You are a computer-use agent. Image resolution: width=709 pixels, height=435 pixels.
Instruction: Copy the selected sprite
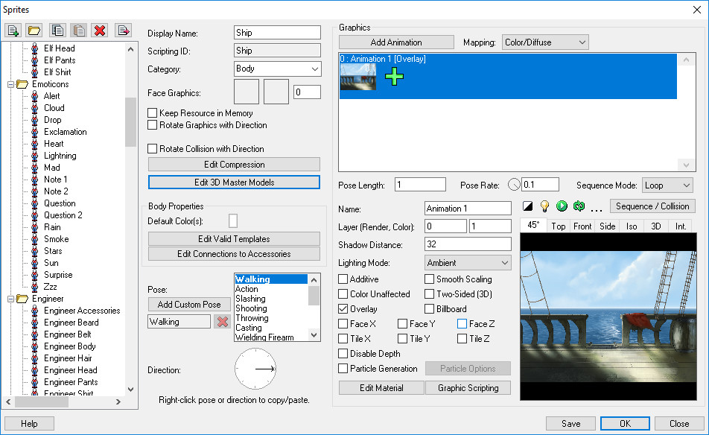[56, 30]
